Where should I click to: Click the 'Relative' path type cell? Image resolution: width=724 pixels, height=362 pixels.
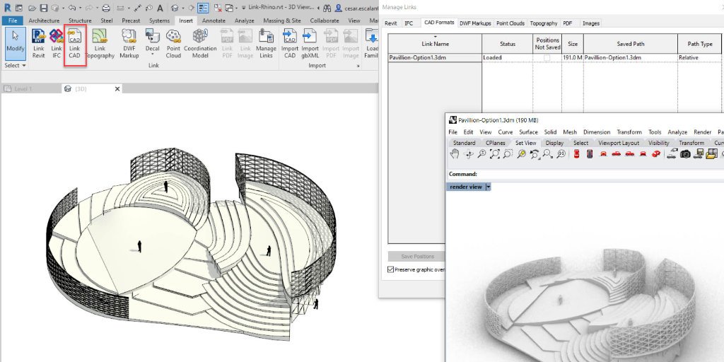(700, 58)
